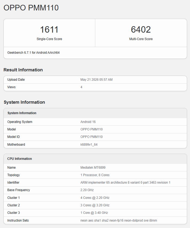Select the motherboard value k6899v1_64
Viewport: 190px width, 228px height.
(x=89, y=145)
